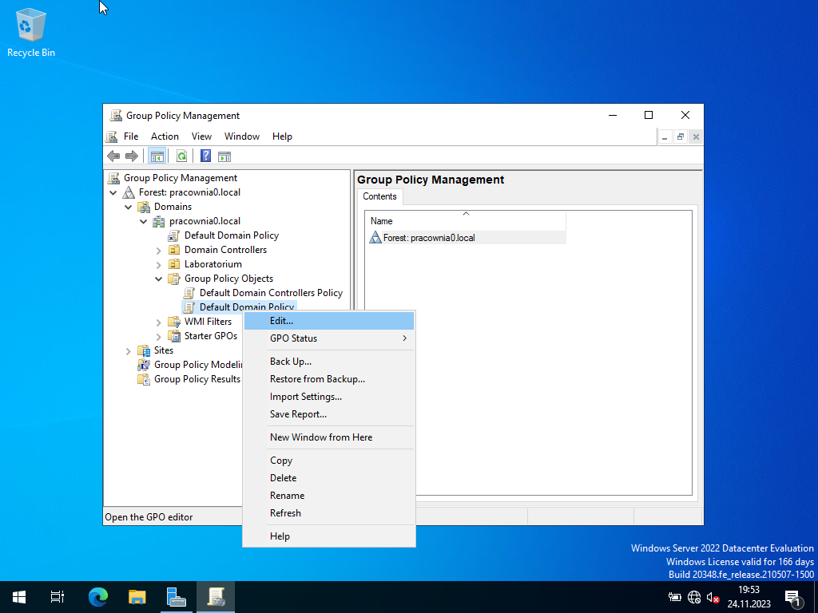818x613 pixels.
Task: Collapse the pracownia0.local domain node
Action: point(144,221)
